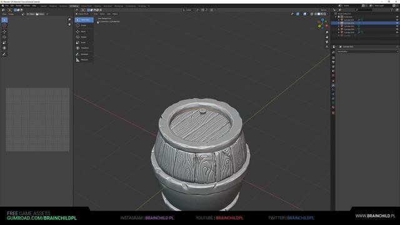
Task: Switch perspective/orthographic view with grid icon
Action: [x=327, y=47]
